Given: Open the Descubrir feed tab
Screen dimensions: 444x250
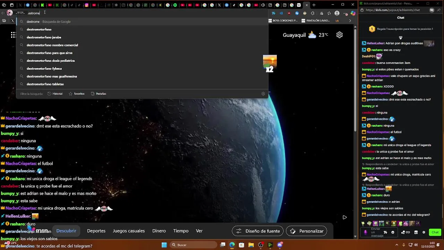Looking at the screenshot, I should (x=66, y=231).
